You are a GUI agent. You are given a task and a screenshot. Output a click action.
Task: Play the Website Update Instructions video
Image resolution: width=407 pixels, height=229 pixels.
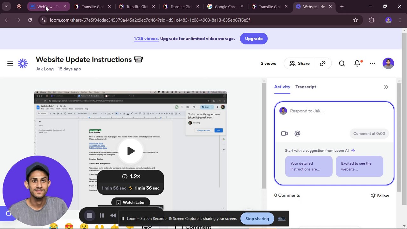click(131, 151)
